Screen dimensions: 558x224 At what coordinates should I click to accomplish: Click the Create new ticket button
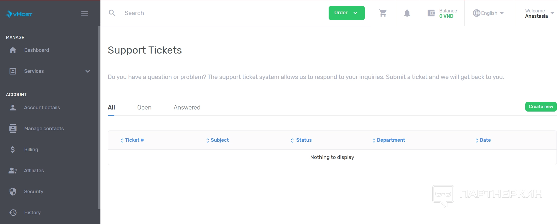point(541,107)
